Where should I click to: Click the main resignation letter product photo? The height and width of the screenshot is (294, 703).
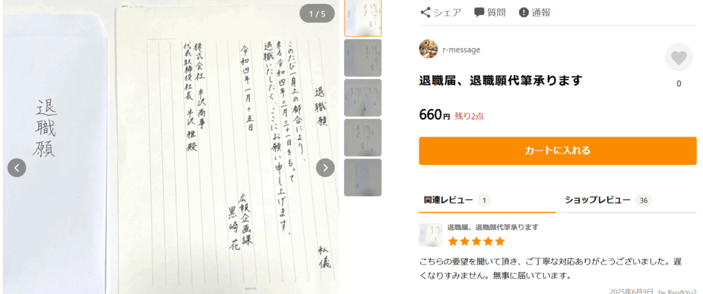click(x=170, y=148)
